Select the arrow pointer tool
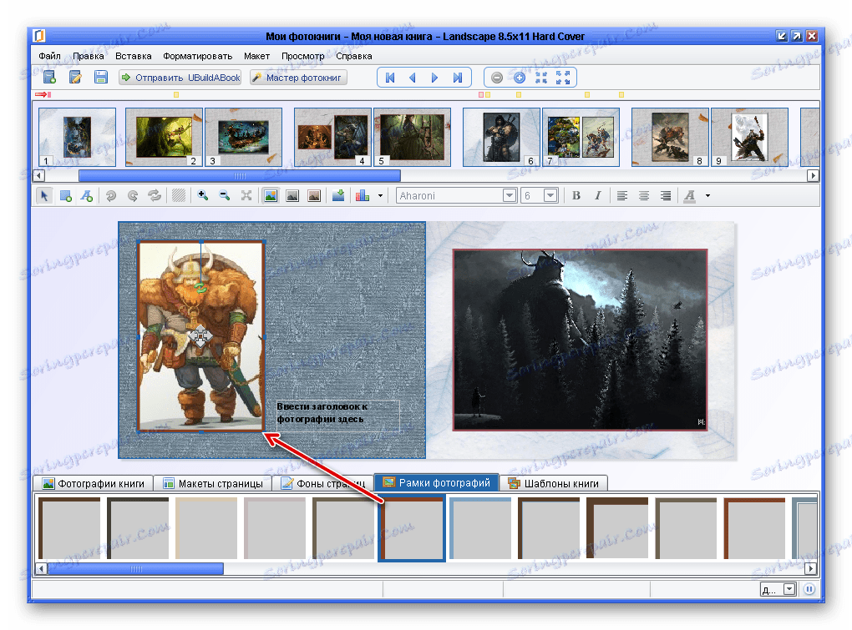 click(x=44, y=196)
